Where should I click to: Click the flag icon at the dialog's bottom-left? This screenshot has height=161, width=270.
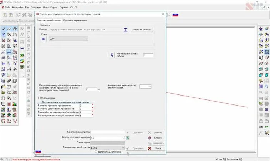38,152
